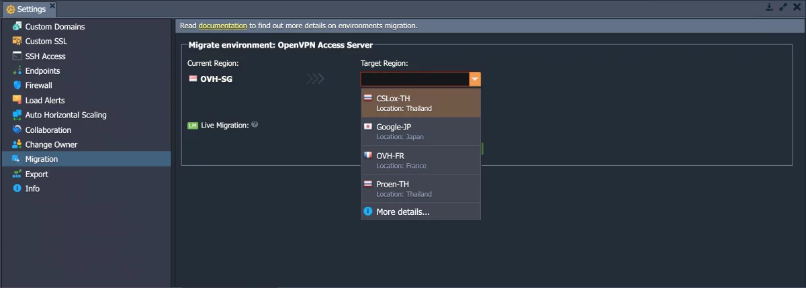Click the Live Migration help question mark
This screenshot has height=288, width=806.
click(255, 125)
